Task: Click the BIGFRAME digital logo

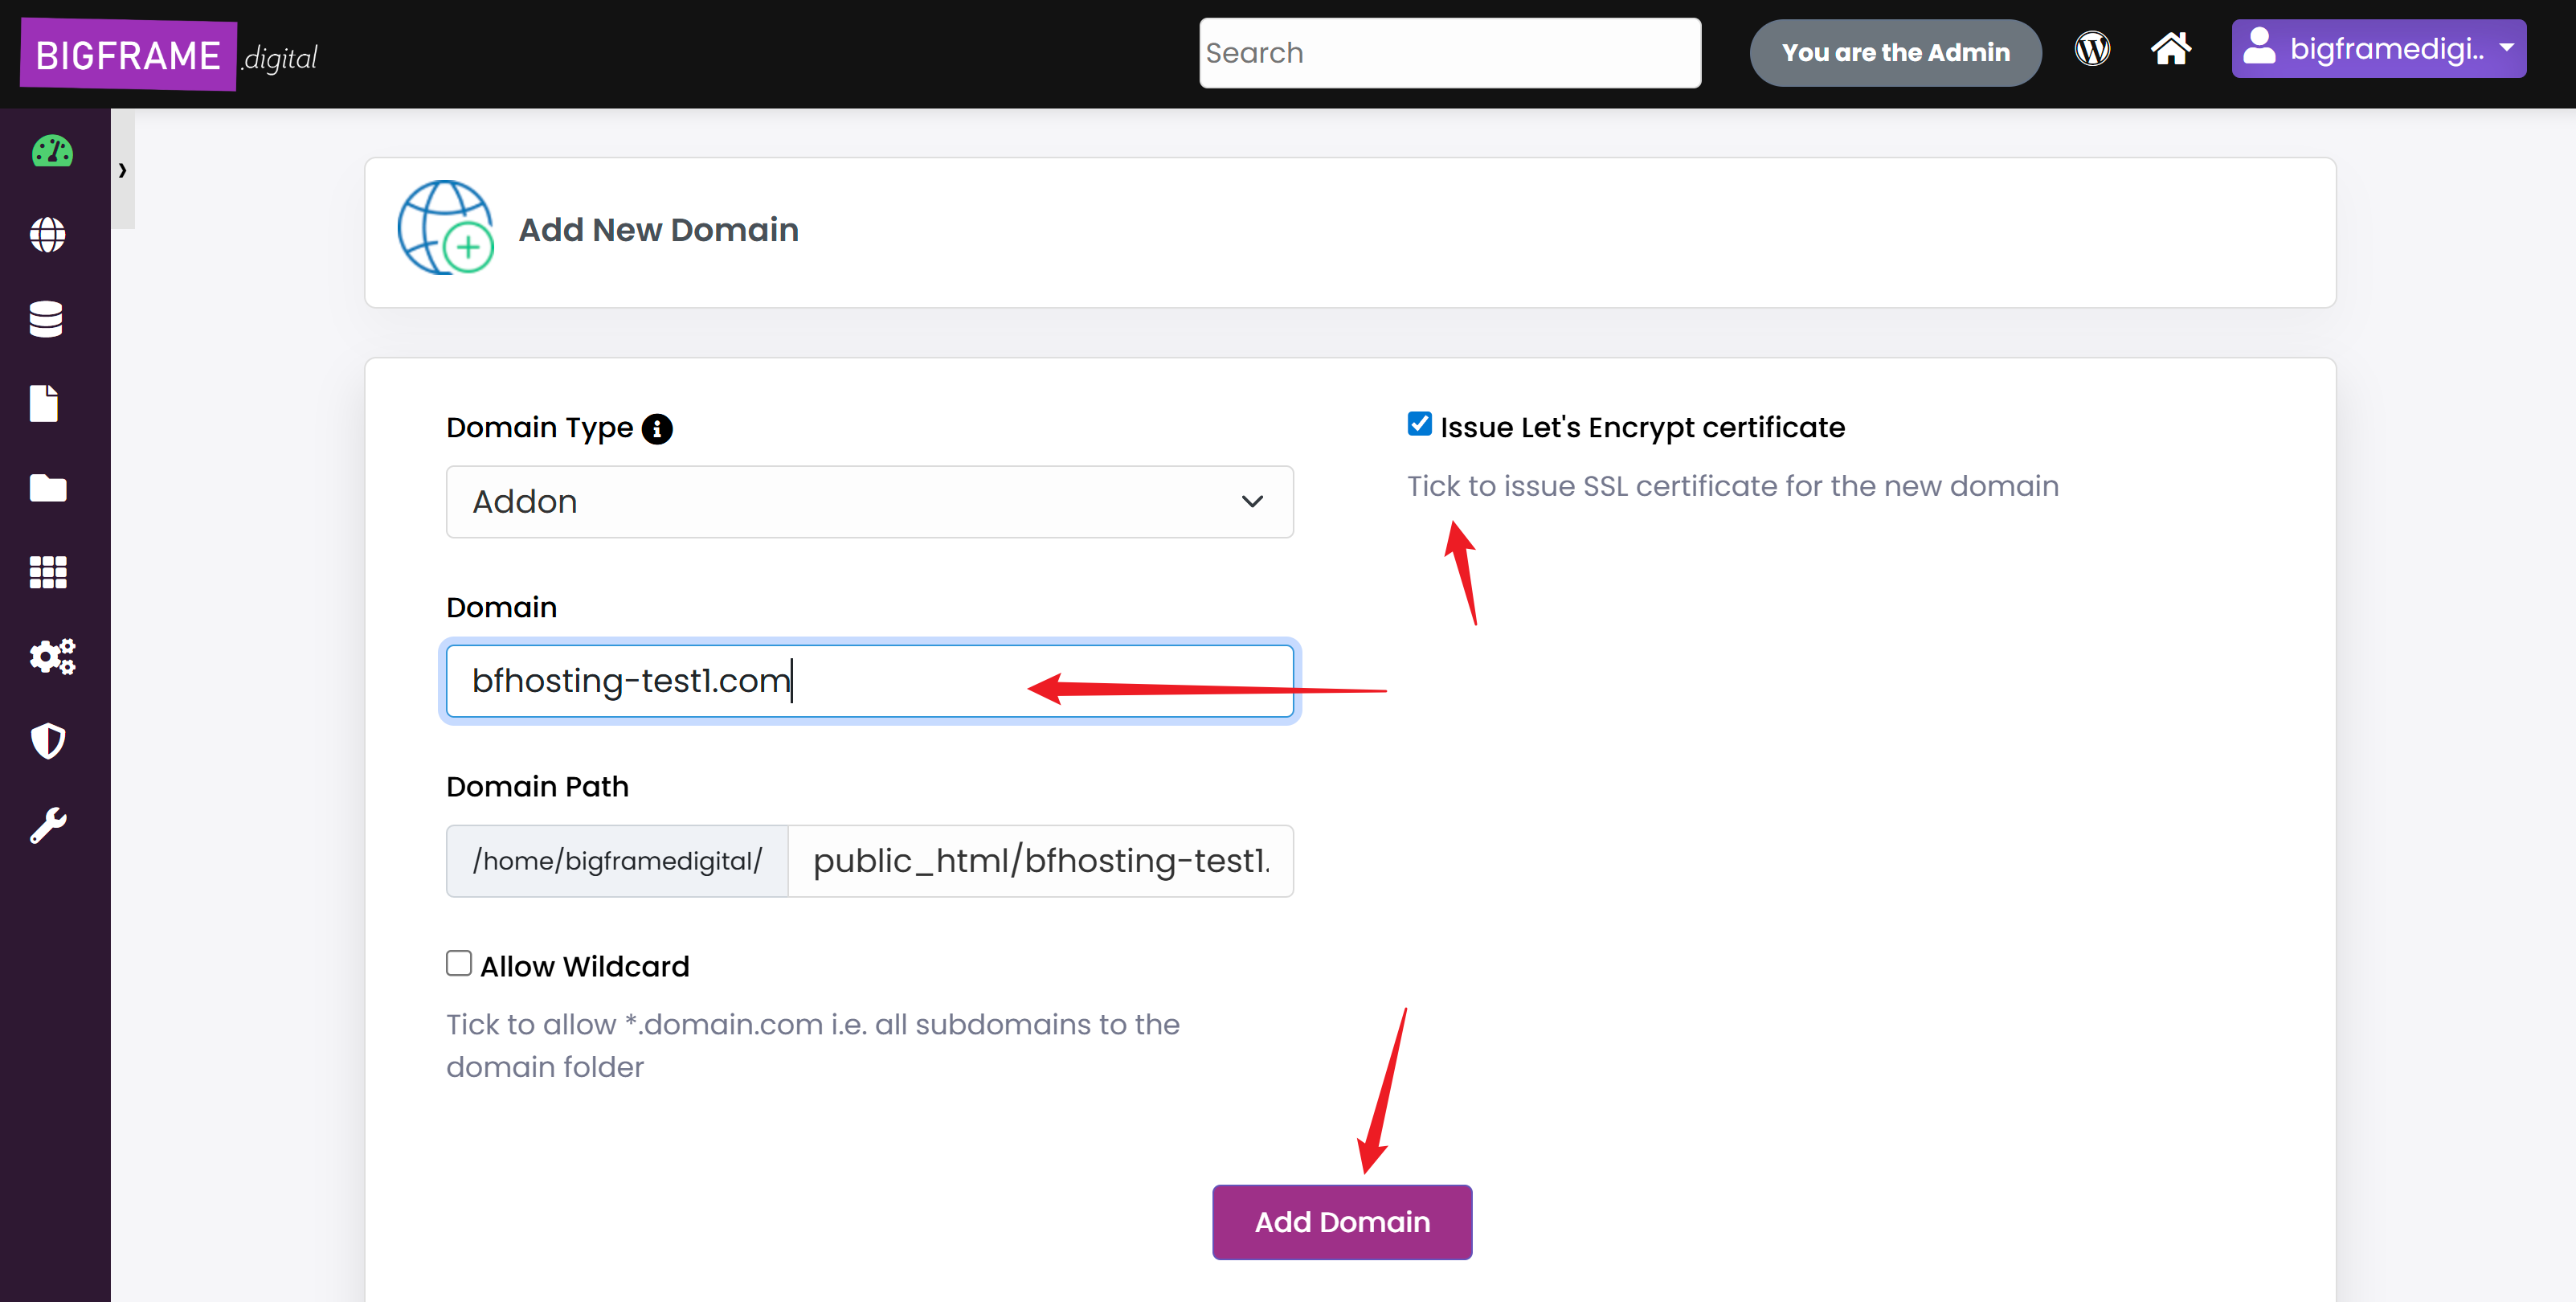Action: (x=169, y=55)
